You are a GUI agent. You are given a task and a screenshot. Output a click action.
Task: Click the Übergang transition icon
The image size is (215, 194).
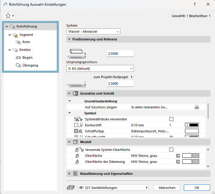pyautogui.click(x=18, y=65)
